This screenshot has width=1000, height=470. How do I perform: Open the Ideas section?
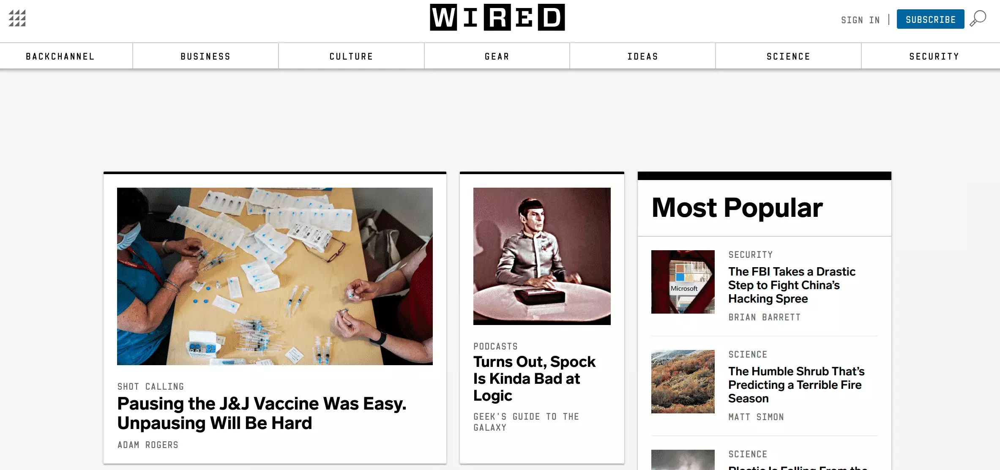[642, 56]
